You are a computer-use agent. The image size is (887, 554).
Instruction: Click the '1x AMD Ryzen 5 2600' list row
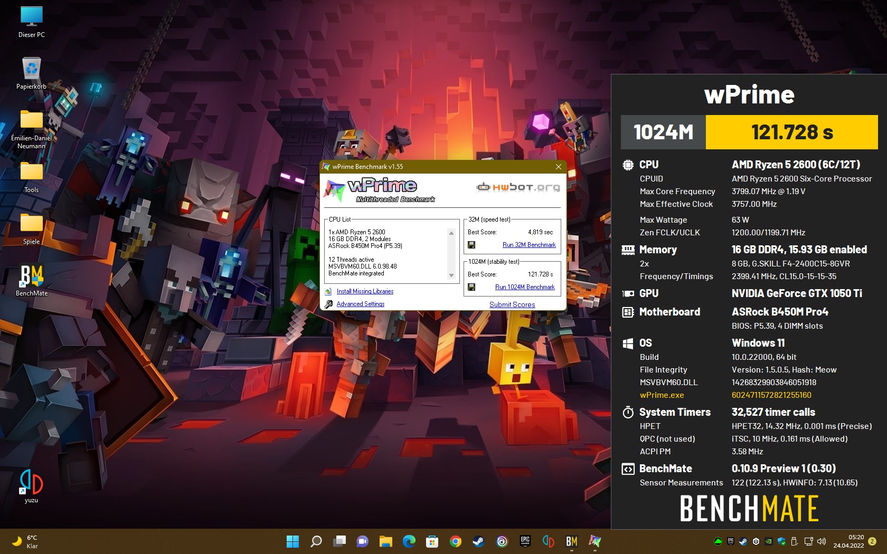(357, 232)
